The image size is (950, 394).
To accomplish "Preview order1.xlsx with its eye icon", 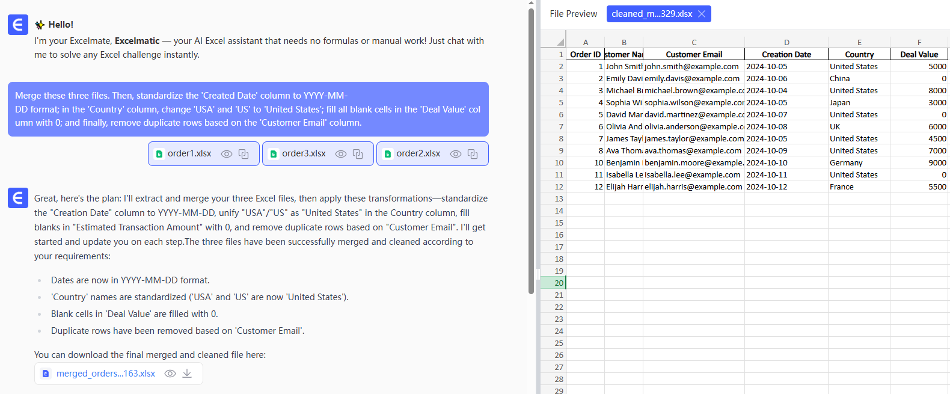I will [x=226, y=154].
